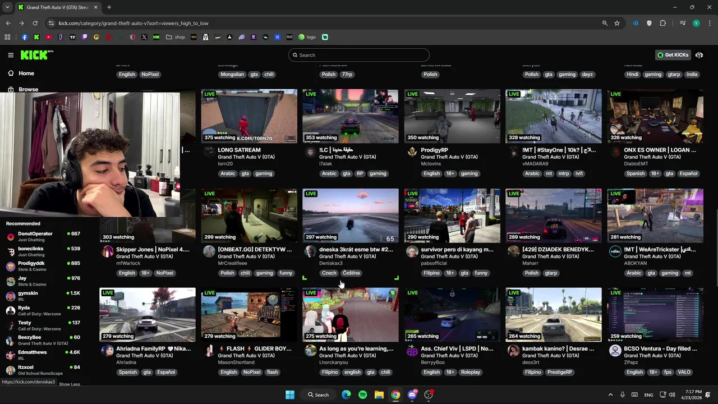Open channel name MrCreatifeee

(232, 263)
